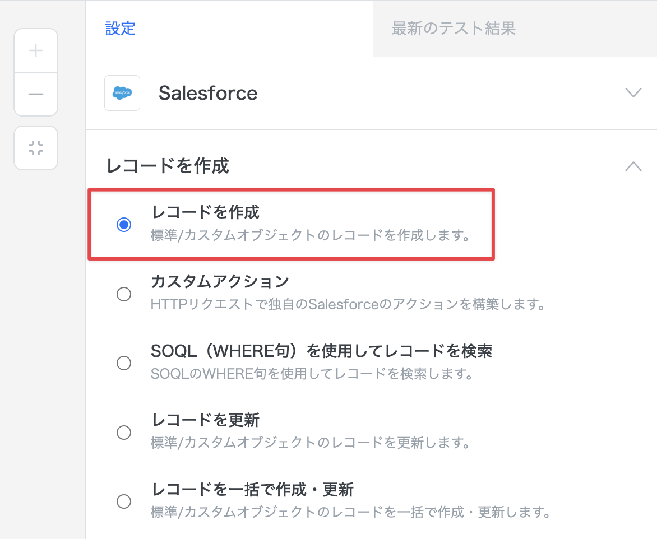
Task: Click the レコードを作成 section heading
Action: pyautogui.click(x=168, y=166)
